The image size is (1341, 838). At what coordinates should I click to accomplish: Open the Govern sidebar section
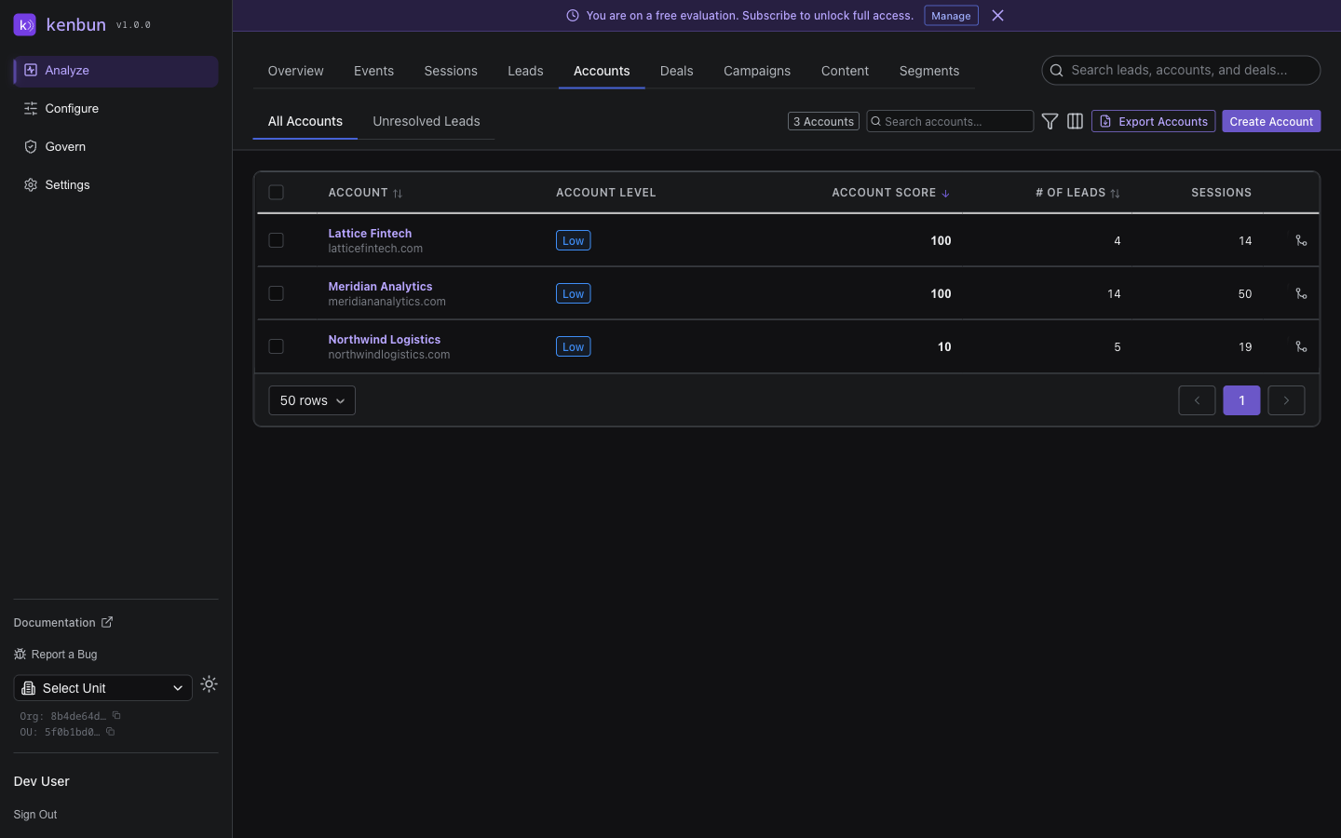click(x=115, y=147)
